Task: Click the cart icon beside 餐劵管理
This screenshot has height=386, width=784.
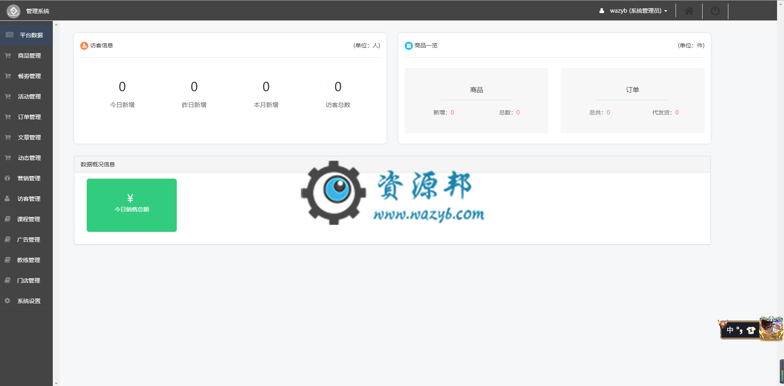Action: (x=8, y=76)
